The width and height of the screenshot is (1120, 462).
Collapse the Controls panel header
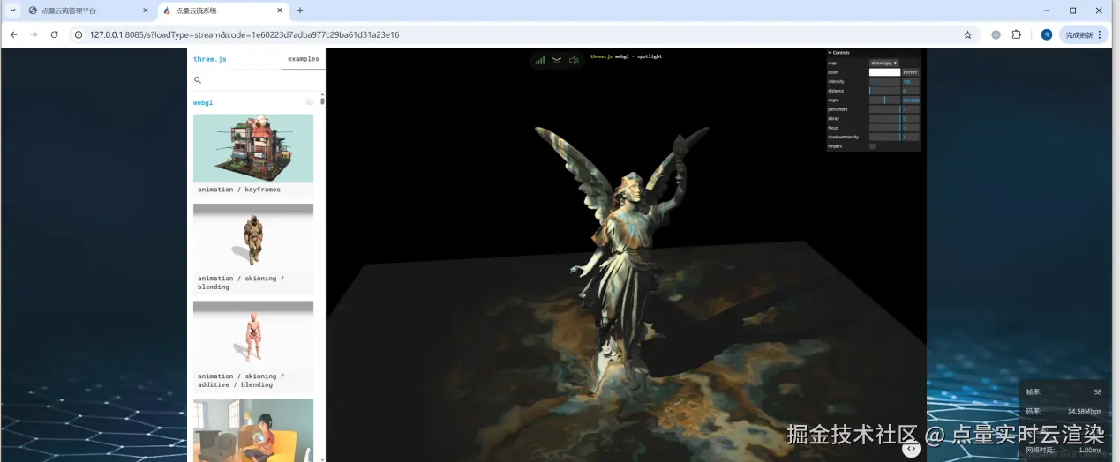click(874, 53)
